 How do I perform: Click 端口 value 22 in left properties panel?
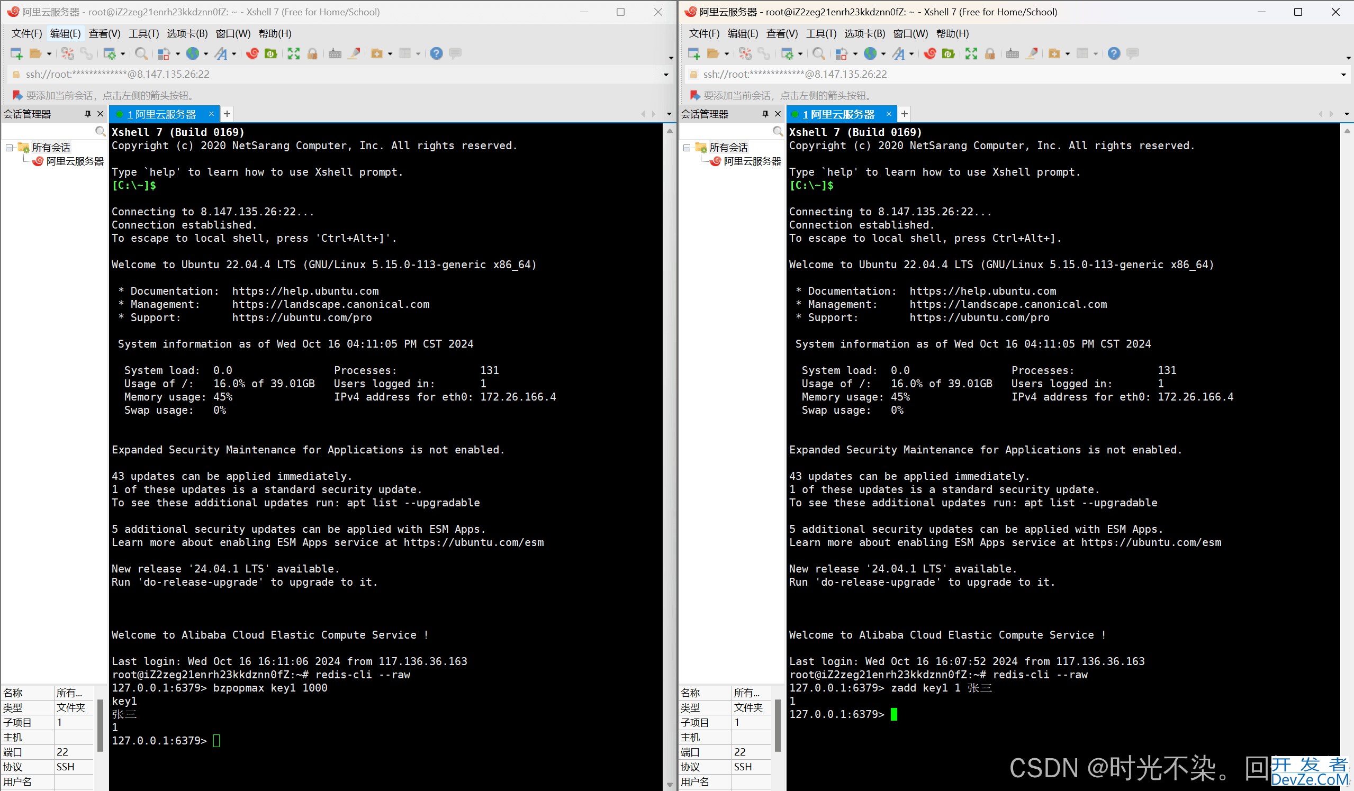(x=63, y=752)
